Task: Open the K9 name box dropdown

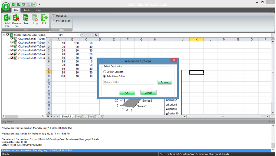Action: point(78,35)
